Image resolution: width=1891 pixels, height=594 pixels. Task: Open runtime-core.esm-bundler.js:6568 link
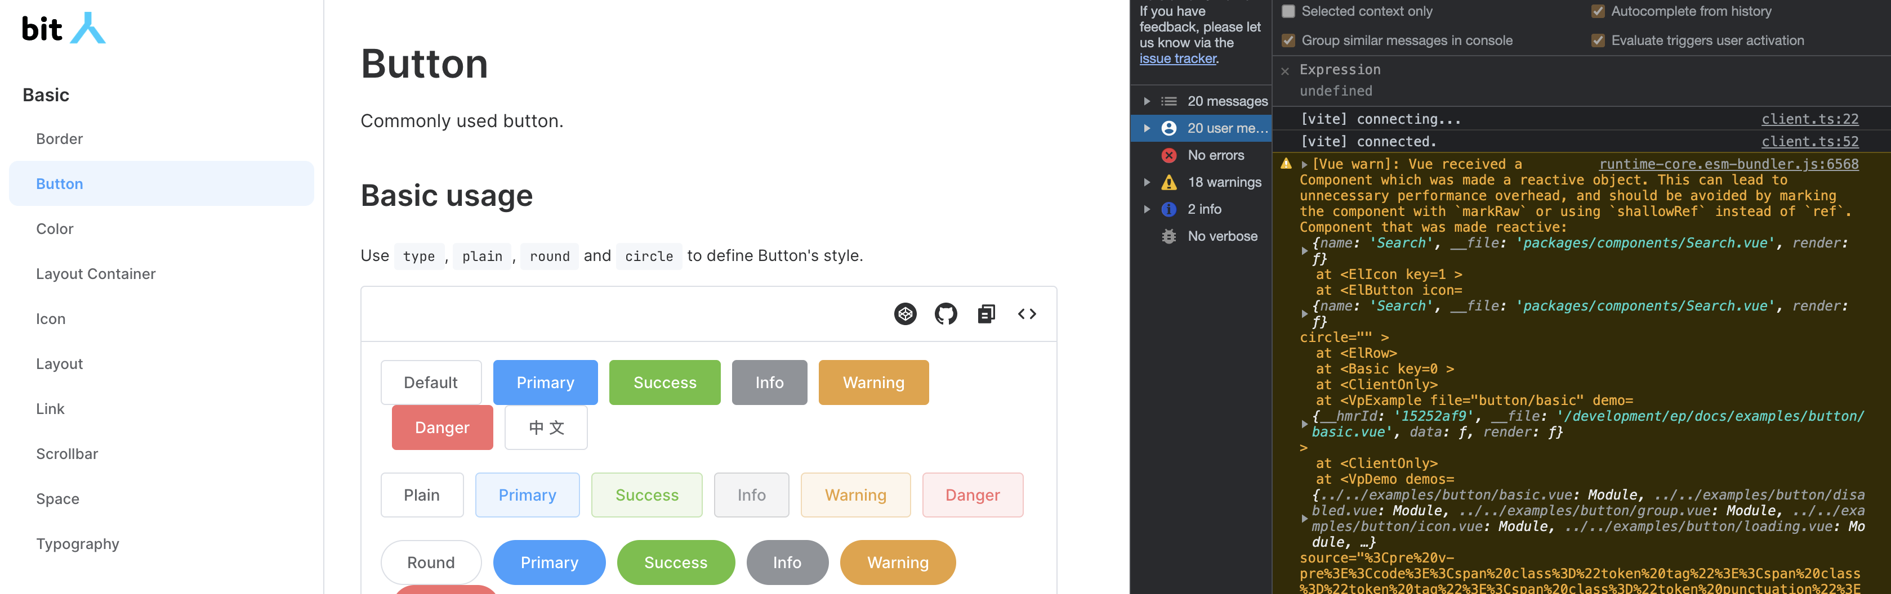1729,164
